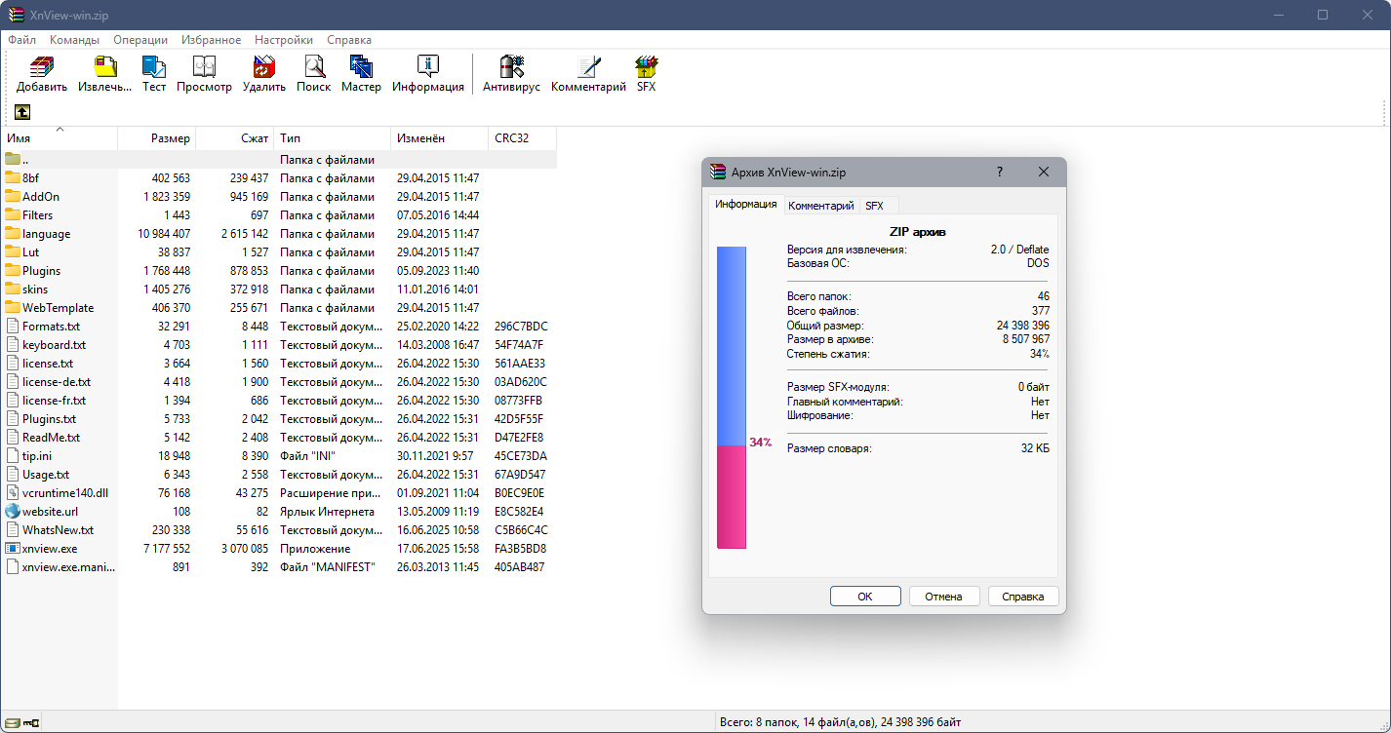Image resolution: width=1391 pixels, height=733 pixels.
Task: Click the drive icon in status bar
Action: pos(12,723)
